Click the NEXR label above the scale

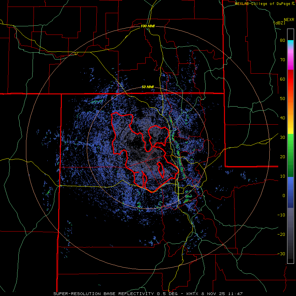[289, 20]
